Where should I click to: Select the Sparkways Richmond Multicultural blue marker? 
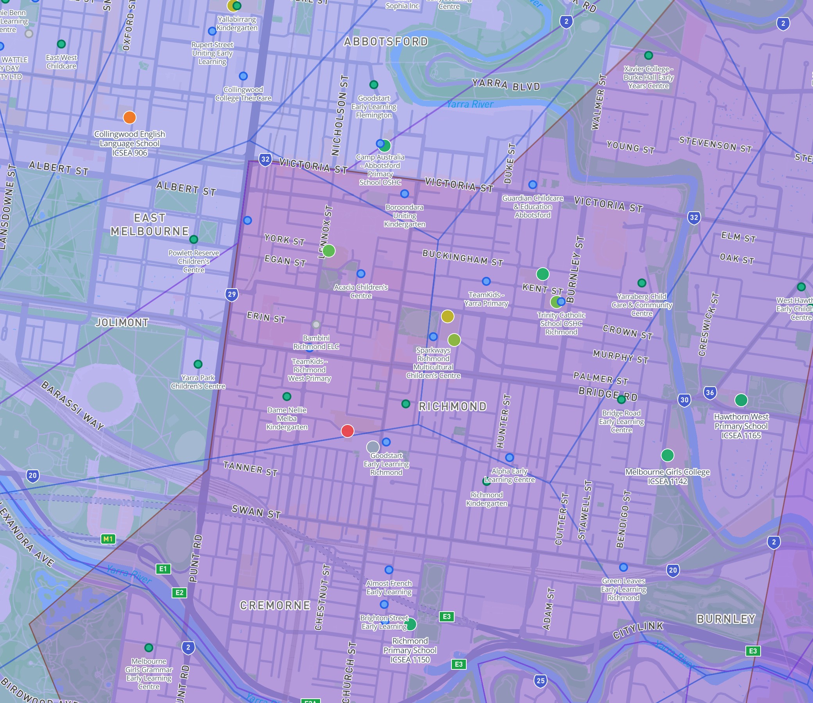(x=433, y=336)
